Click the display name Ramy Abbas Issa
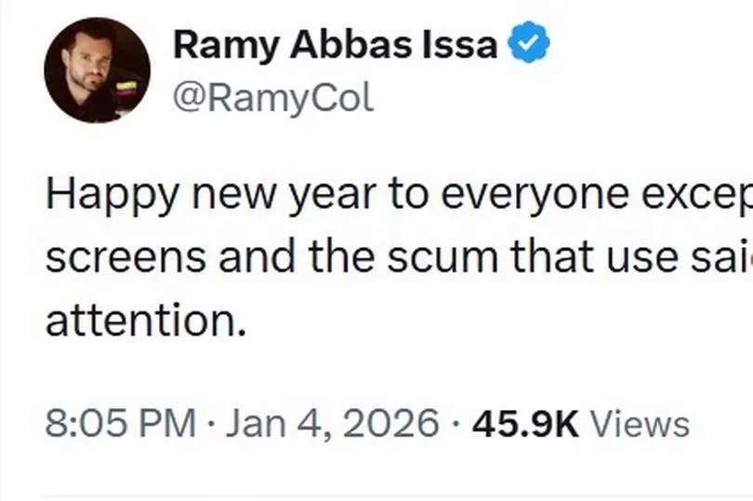753x501 pixels. click(335, 45)
